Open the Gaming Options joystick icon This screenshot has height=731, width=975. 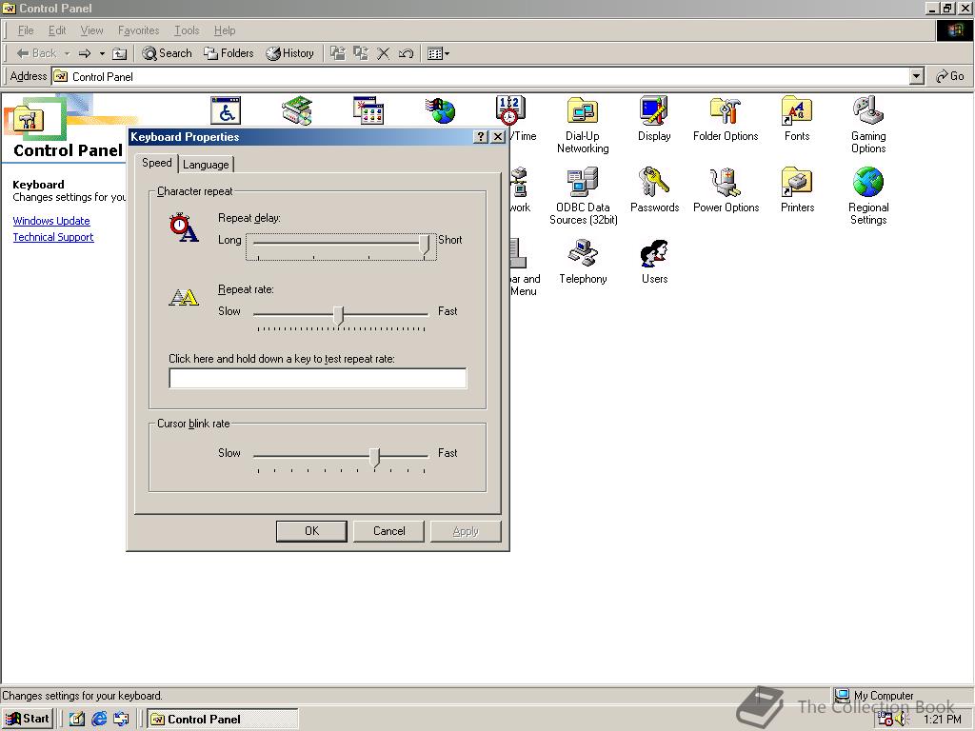(x=868, y=110)
